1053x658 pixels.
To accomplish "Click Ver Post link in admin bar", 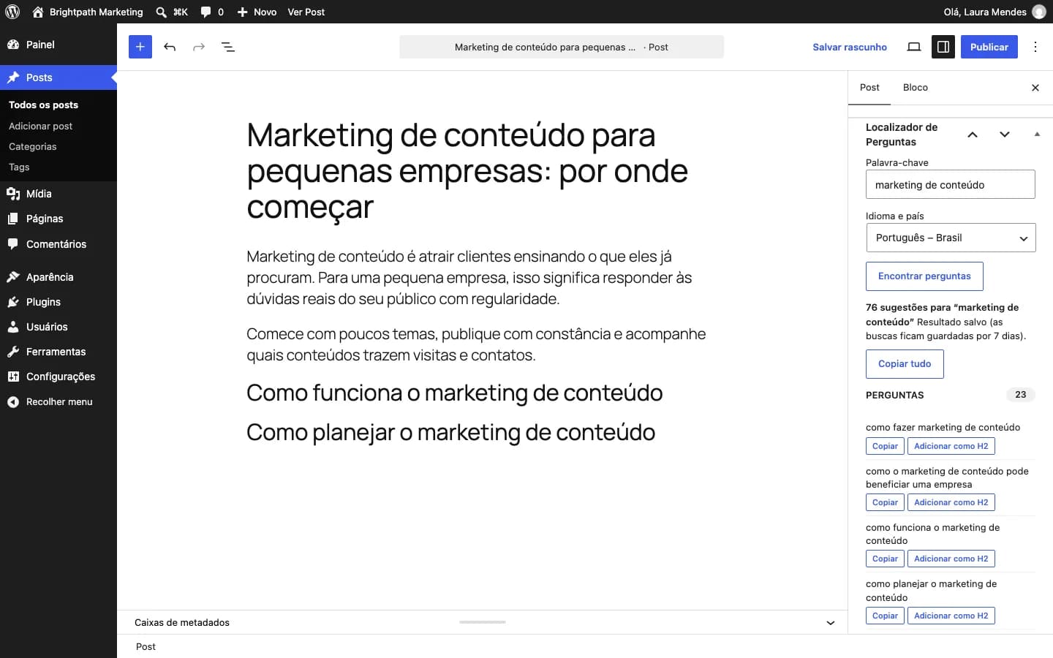I will click(306, 12).
